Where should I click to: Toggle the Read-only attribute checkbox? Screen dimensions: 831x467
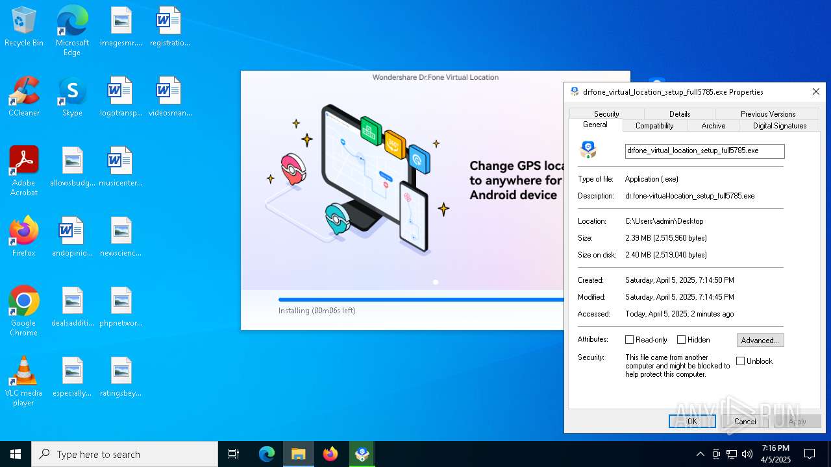click(x=629, y=340)
